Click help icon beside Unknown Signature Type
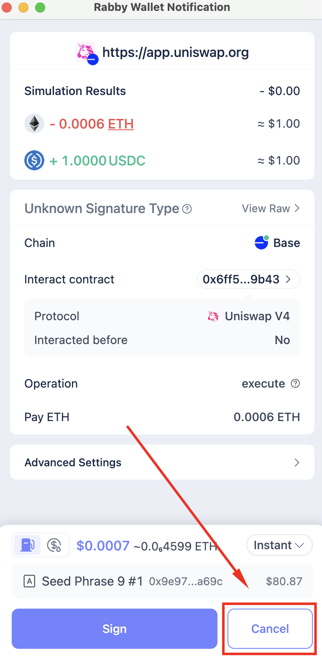This screenshot has height=658, width=322. point(187,209)
